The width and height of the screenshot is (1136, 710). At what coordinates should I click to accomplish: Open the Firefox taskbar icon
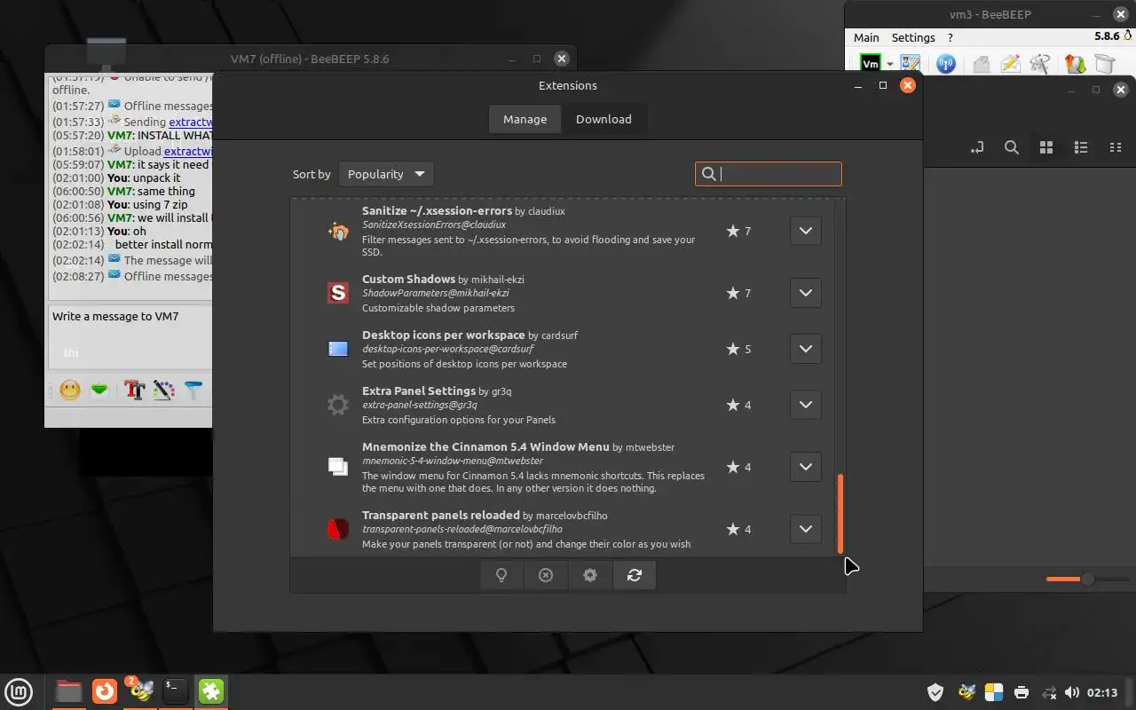[x=105, y=691]
